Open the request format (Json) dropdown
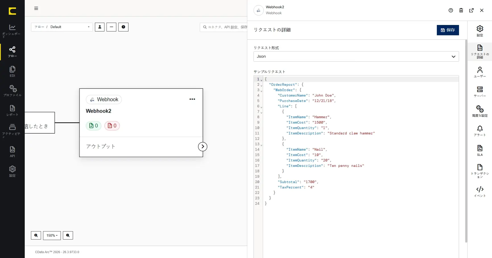 (356, 56)
